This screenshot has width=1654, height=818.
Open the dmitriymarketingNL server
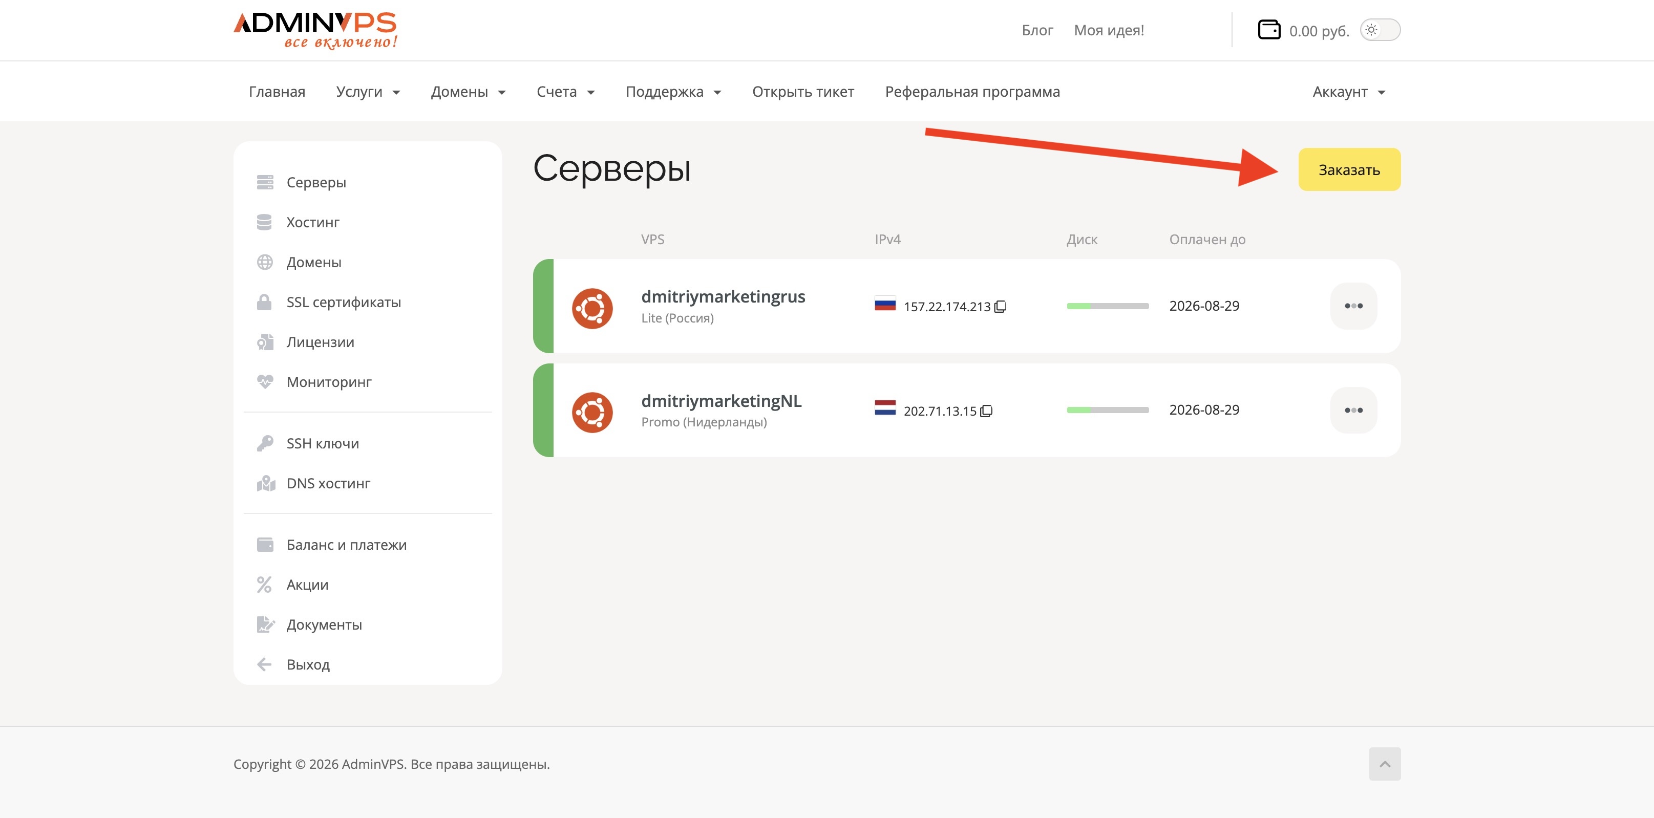click(721, 401)
